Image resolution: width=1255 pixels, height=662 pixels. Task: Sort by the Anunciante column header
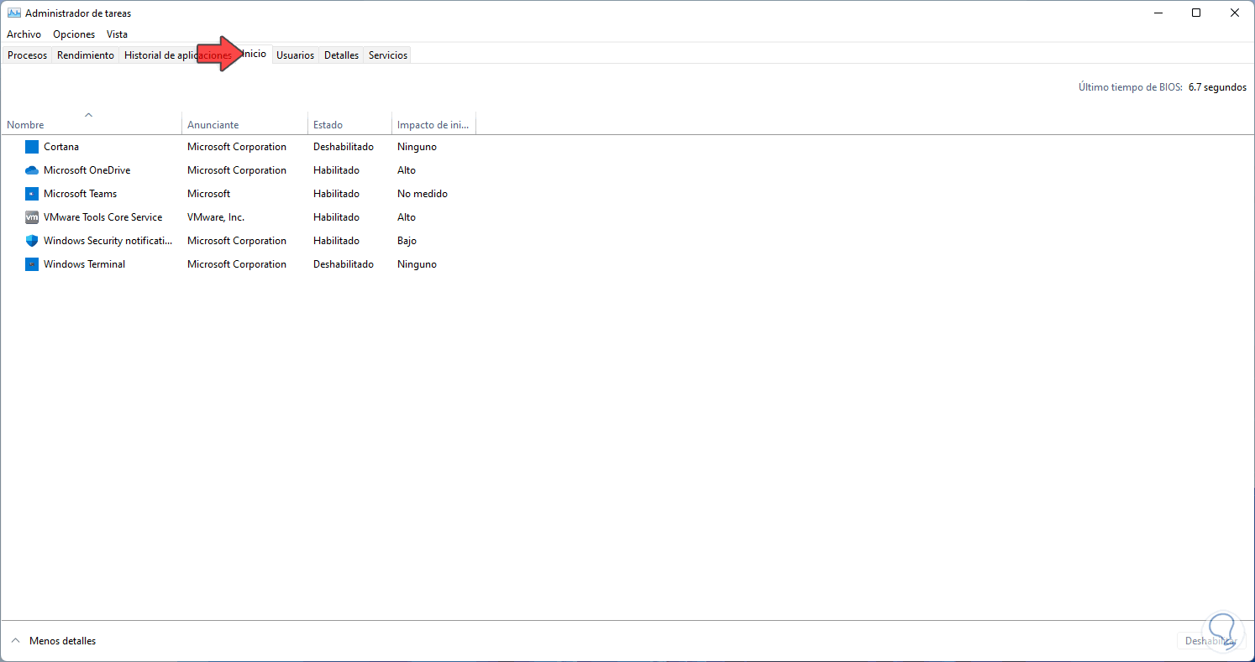pyautogui.click(x=244, y=125)
